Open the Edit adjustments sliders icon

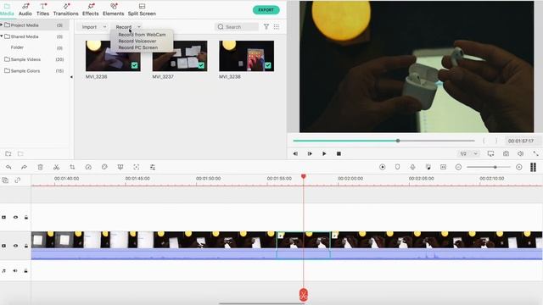(153, 167)
